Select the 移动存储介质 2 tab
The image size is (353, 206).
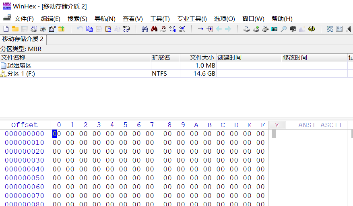point(23,39)
